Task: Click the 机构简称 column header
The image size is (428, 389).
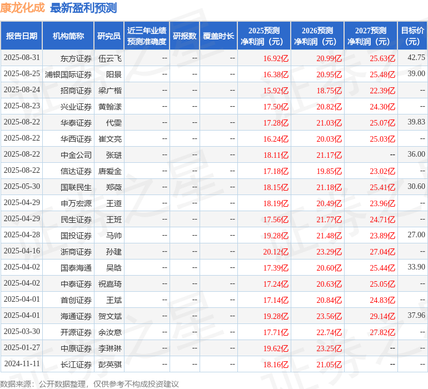Action: point(68,36)
